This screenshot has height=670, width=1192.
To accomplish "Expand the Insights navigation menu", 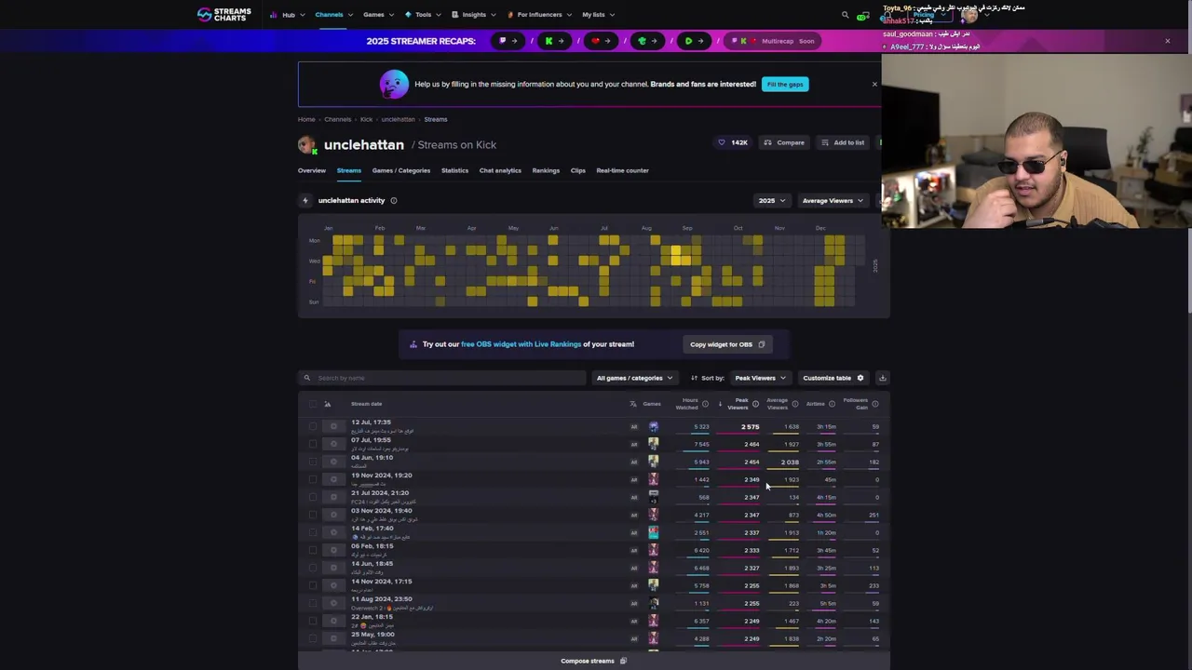I will click(473, 15).
